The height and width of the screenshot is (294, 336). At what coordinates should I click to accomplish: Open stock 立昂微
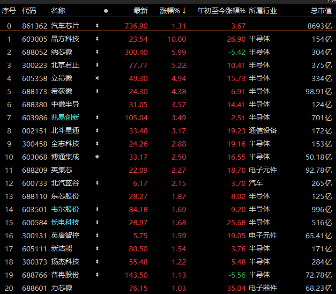point(62,78)
